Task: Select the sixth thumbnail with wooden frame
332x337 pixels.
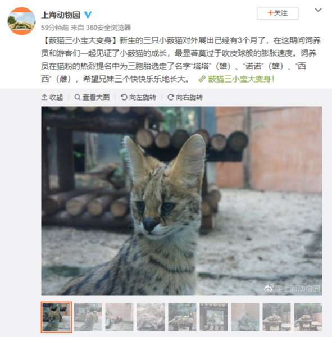Action: click(213, 317)
